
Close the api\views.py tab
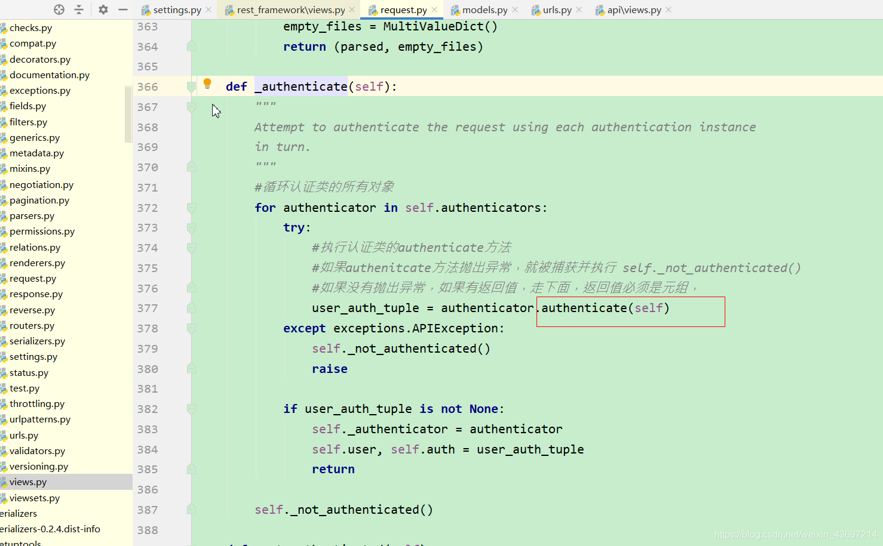tap(669, 10)
